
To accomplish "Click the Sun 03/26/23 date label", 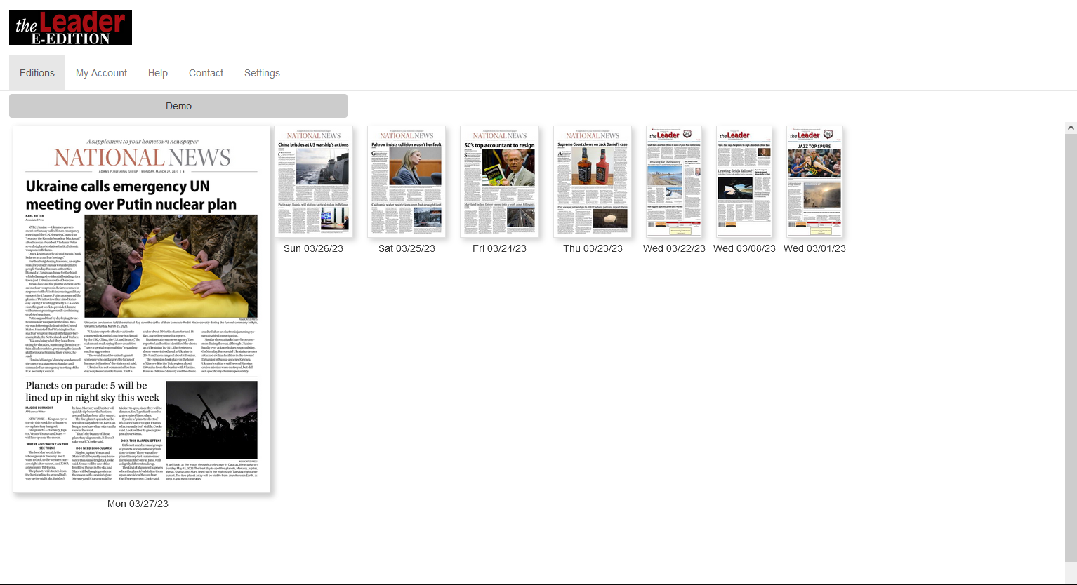I will [314, 248].
